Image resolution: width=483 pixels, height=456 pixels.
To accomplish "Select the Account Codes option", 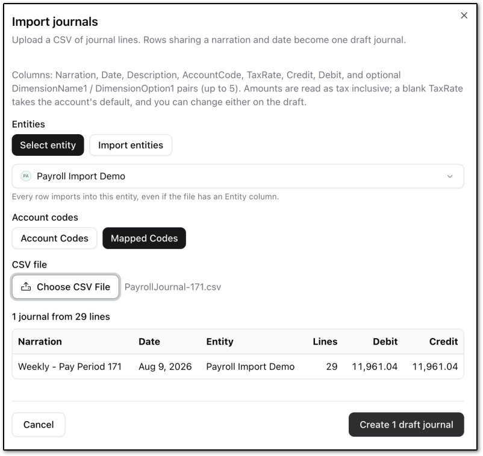I will click(55, 238).
